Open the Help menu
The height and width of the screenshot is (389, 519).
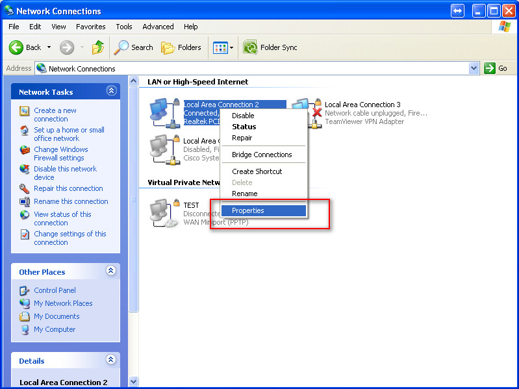click(191, 27)
